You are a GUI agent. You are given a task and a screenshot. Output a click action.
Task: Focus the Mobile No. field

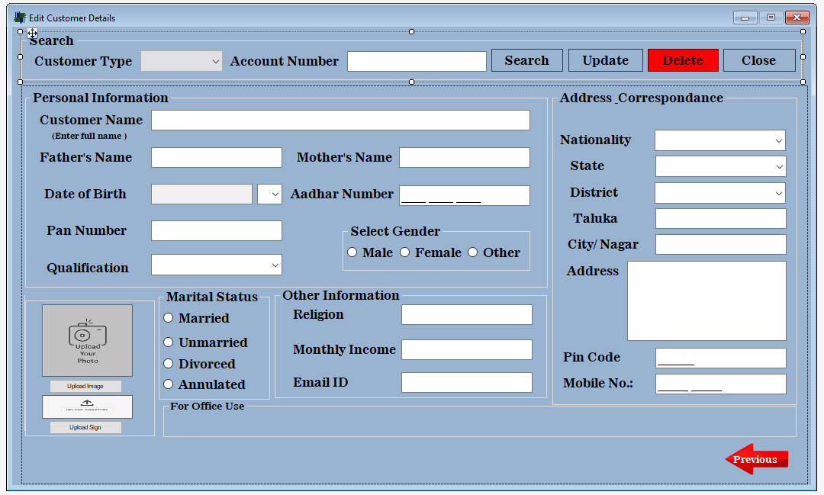pos(721,384)
